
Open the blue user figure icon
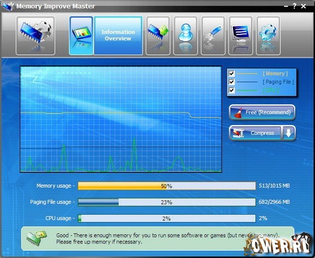tap(186, 35)
